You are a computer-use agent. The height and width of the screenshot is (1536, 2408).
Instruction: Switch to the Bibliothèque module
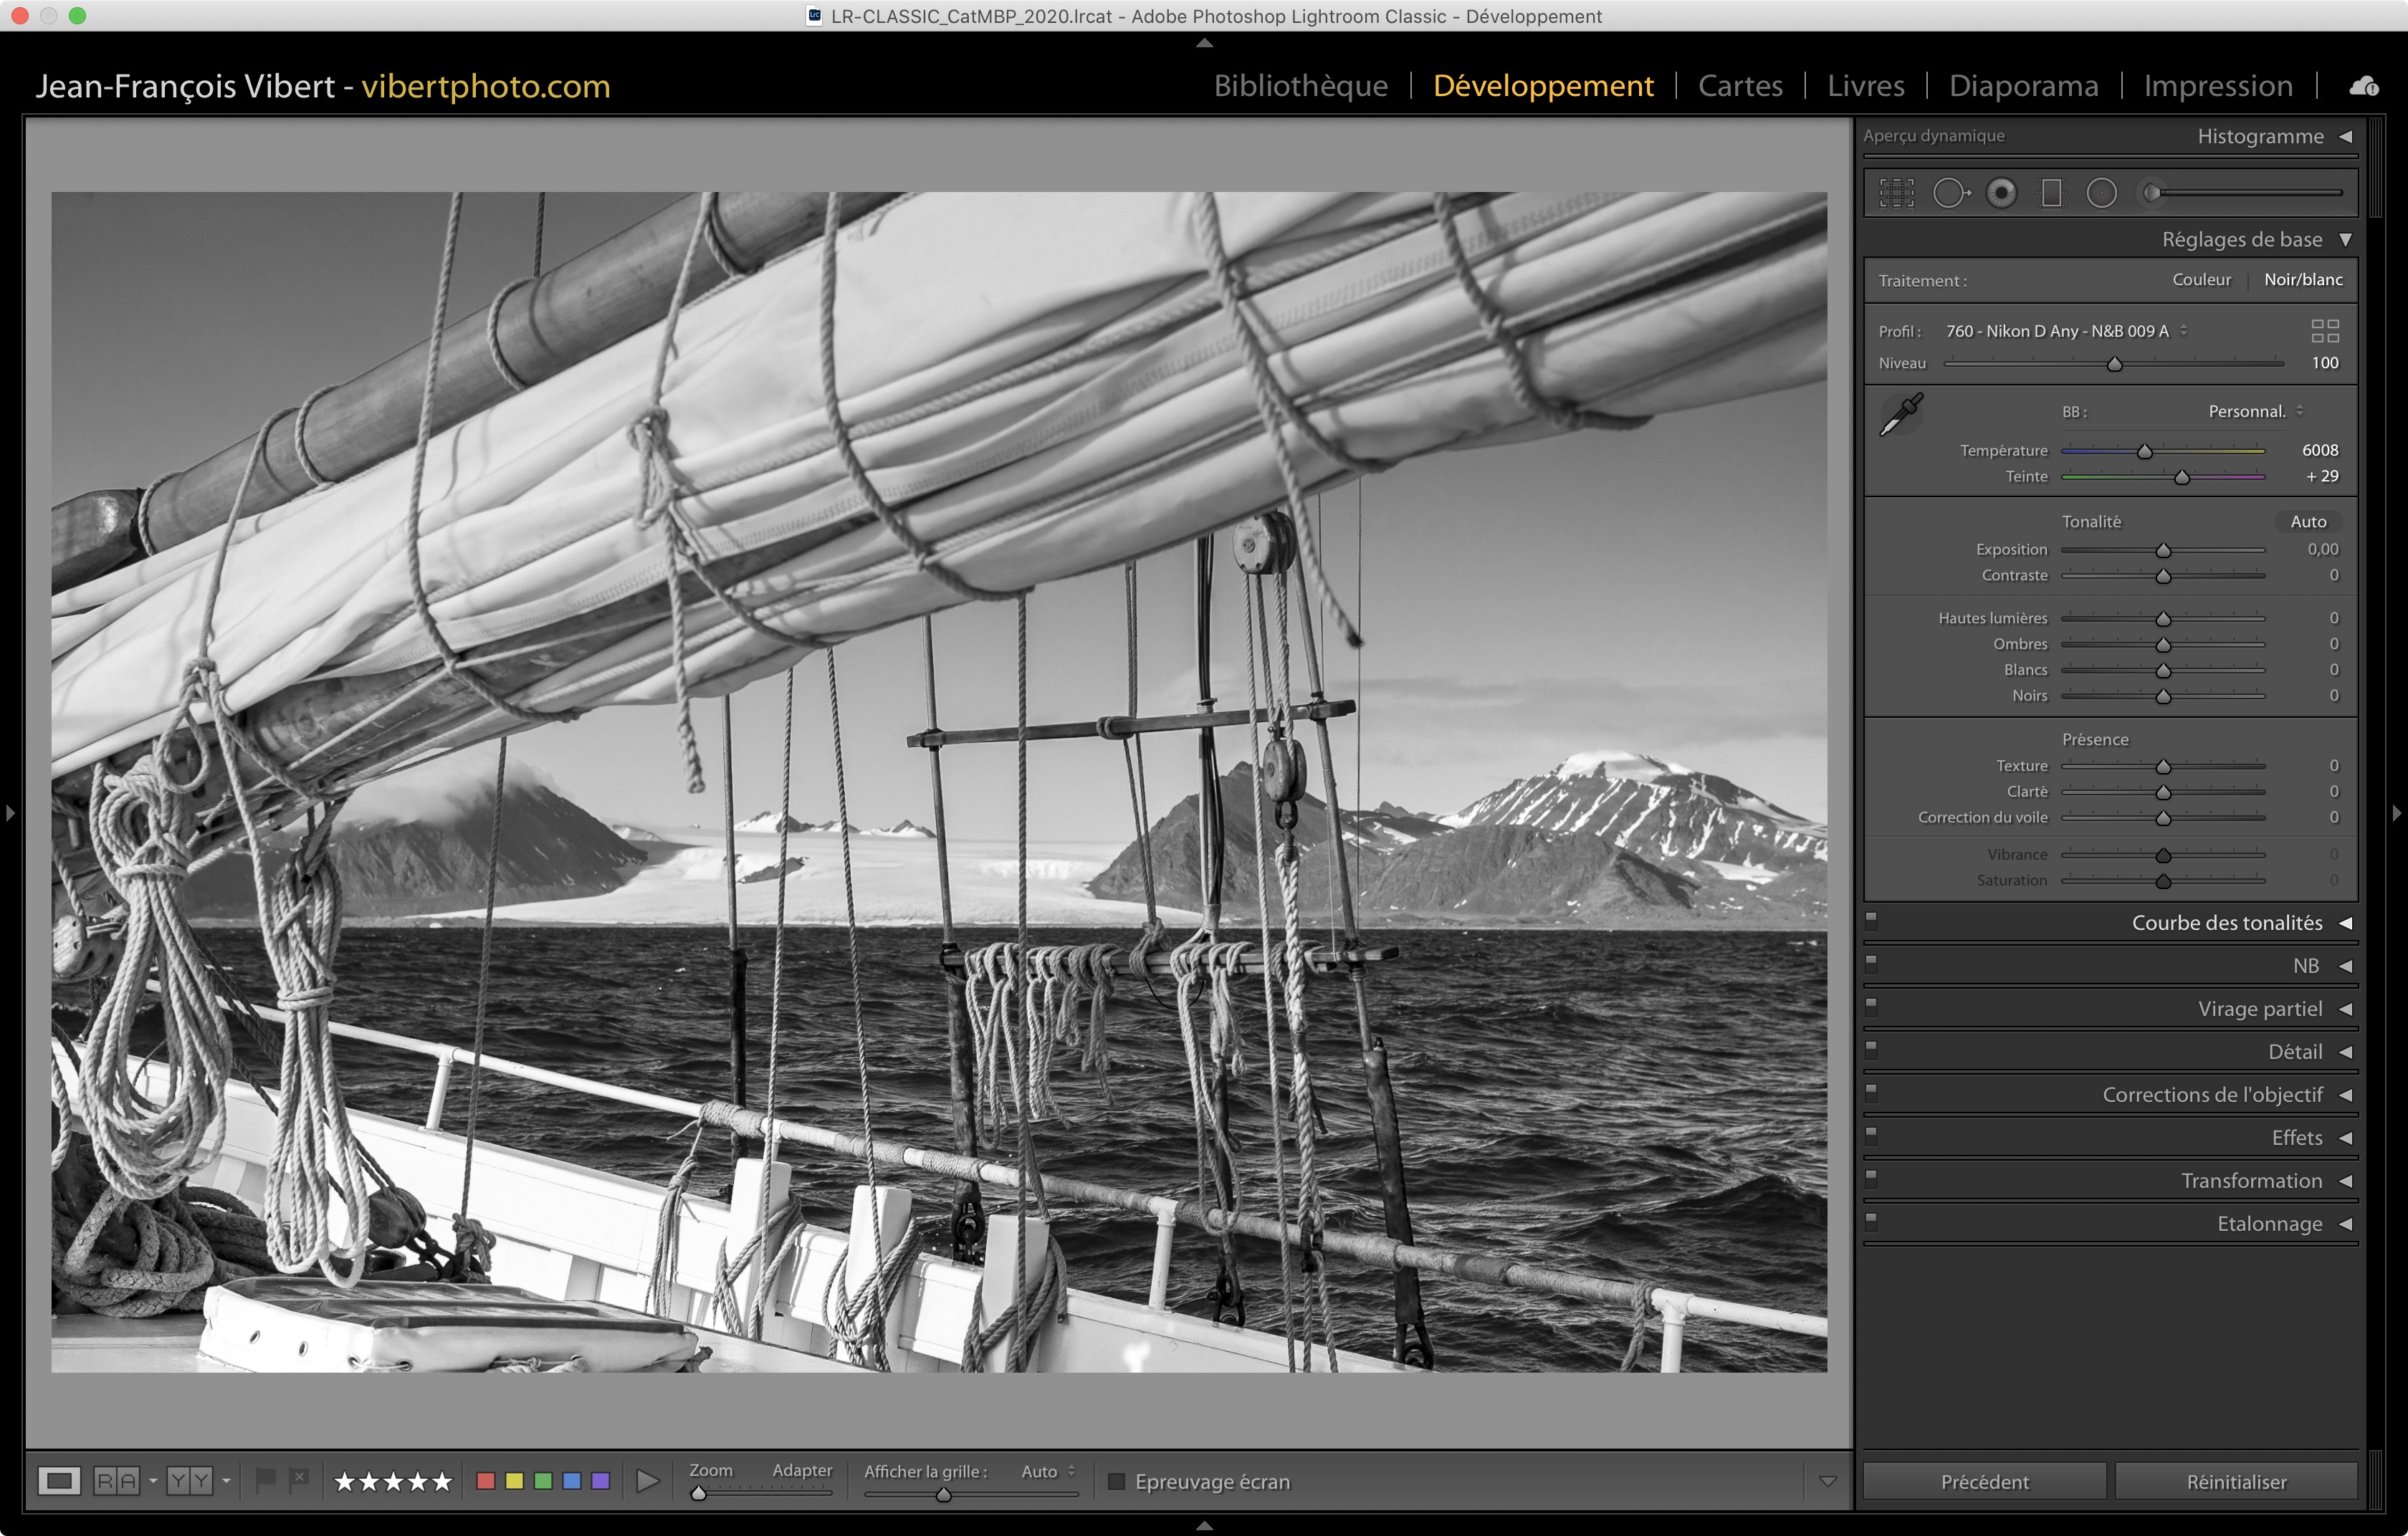pyautogui.click(x=1300, y=86)
